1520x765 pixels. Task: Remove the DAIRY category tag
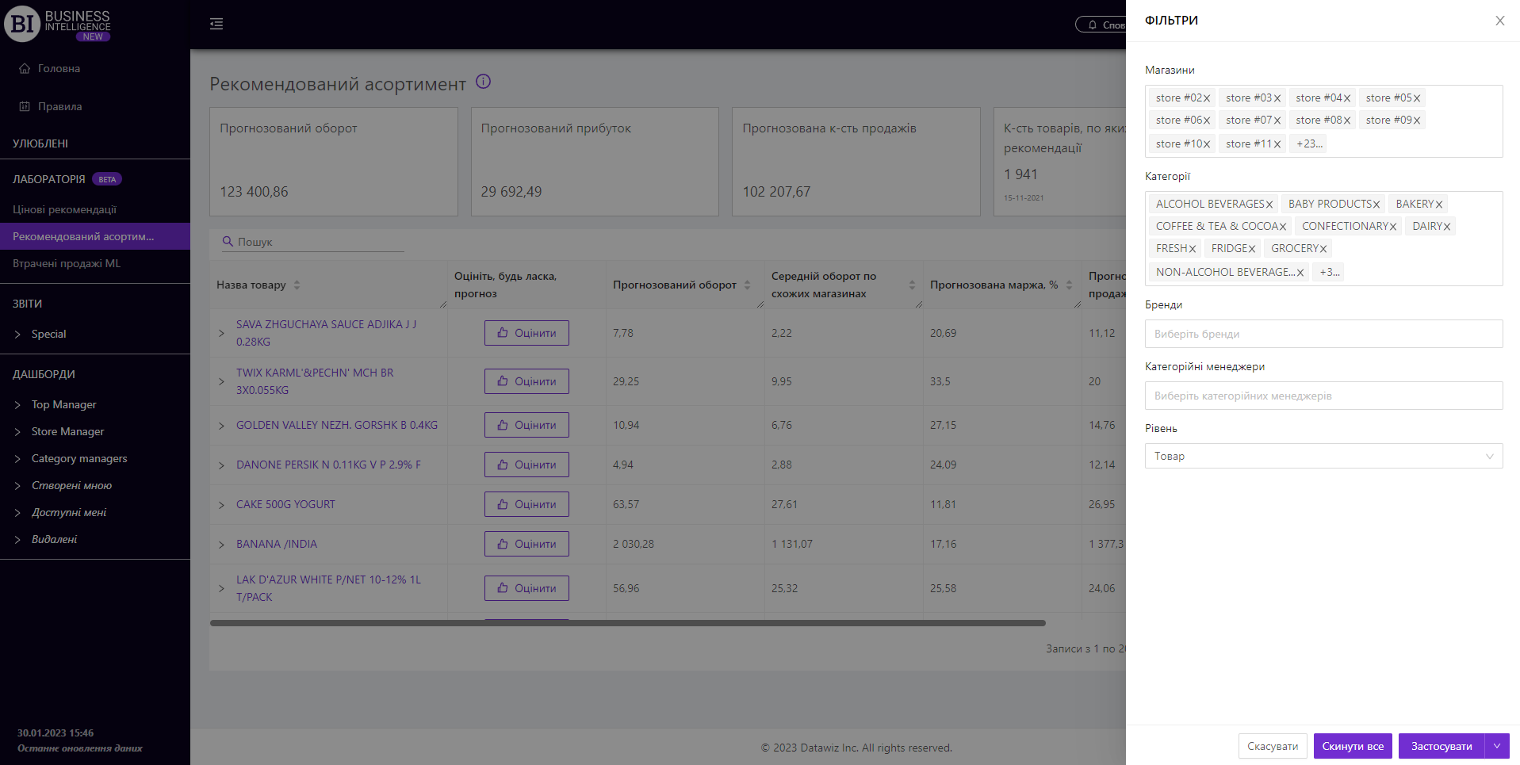click(x=1446, y=227)
